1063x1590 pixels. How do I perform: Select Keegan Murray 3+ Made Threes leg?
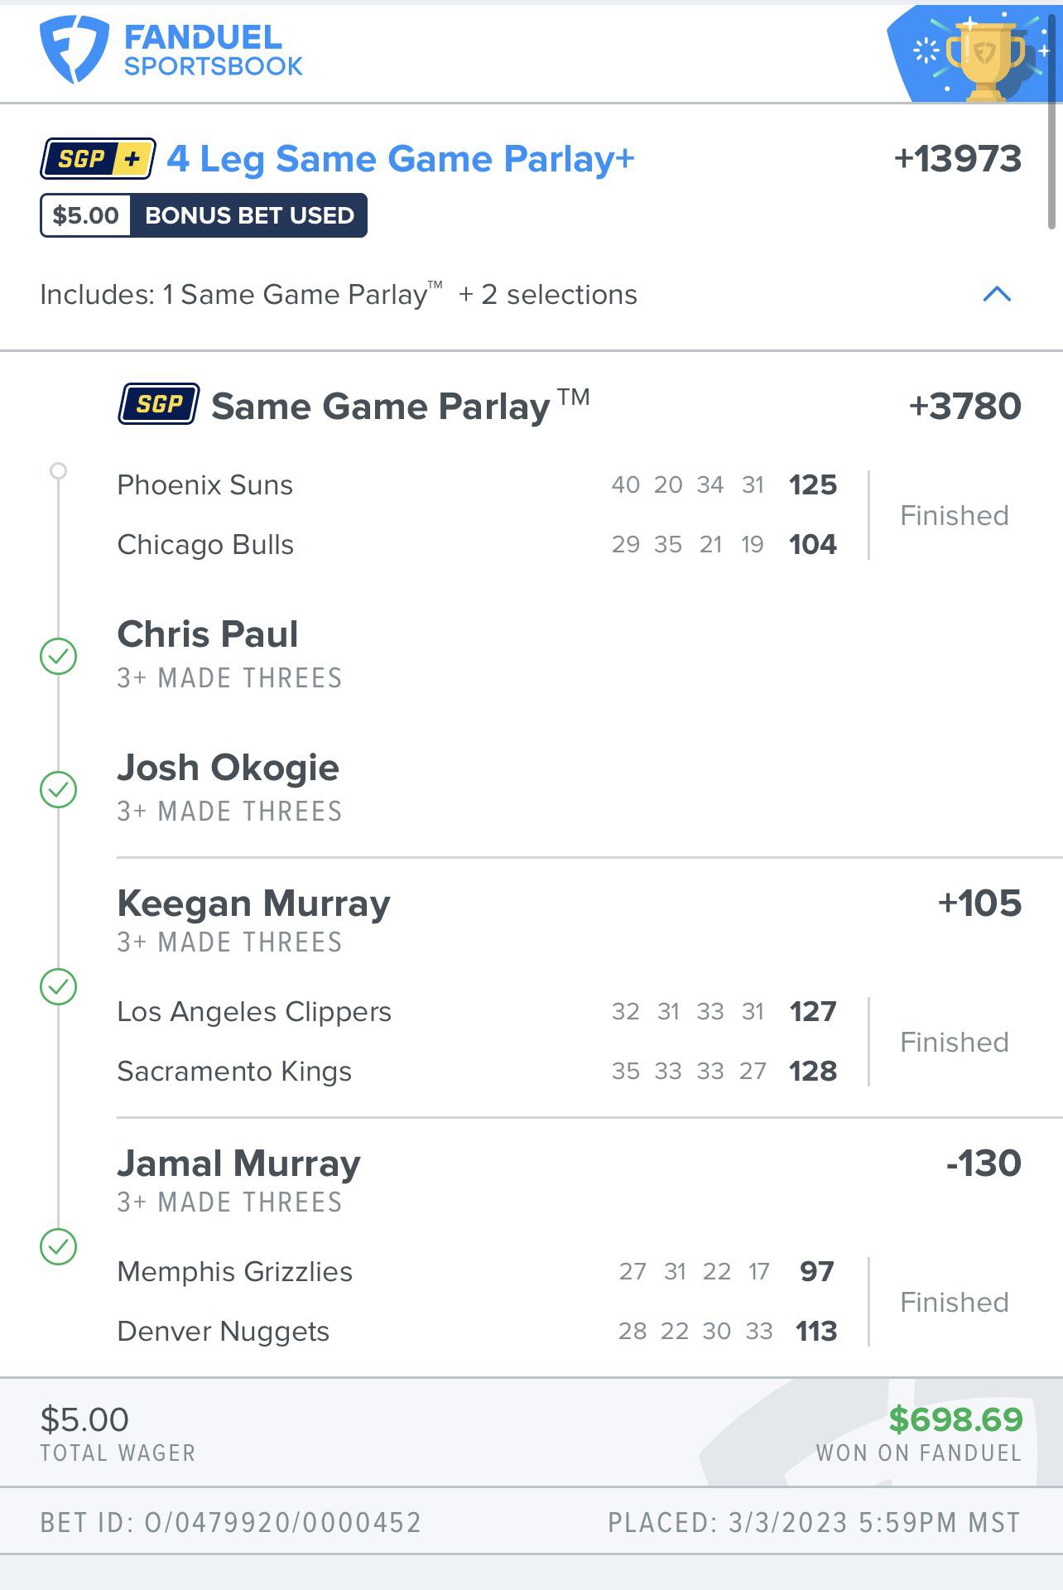click(x=253, y=918)
